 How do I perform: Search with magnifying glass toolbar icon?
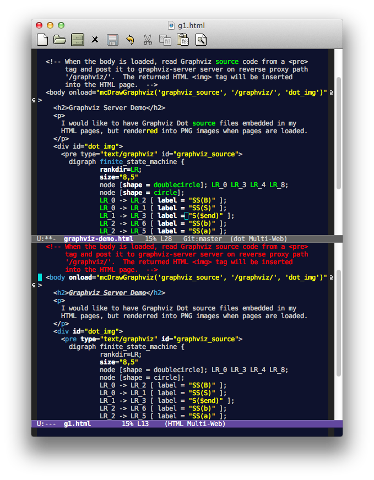(201, 40)
